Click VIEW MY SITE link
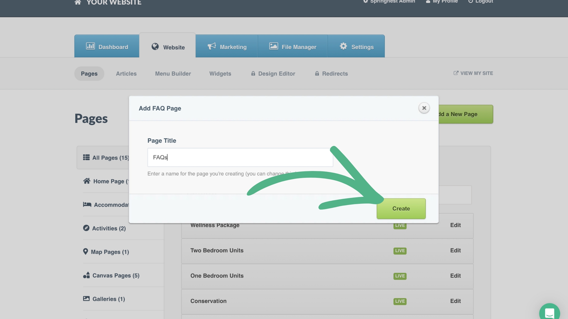The width and height of the screenshot is (568, 319). click(x=473, y=73)
